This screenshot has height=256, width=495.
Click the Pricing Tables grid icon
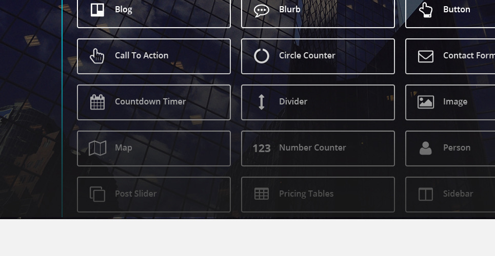[262, 194]
